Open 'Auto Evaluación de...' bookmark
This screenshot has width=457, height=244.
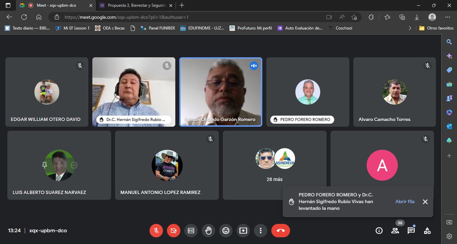coord(300,28)
